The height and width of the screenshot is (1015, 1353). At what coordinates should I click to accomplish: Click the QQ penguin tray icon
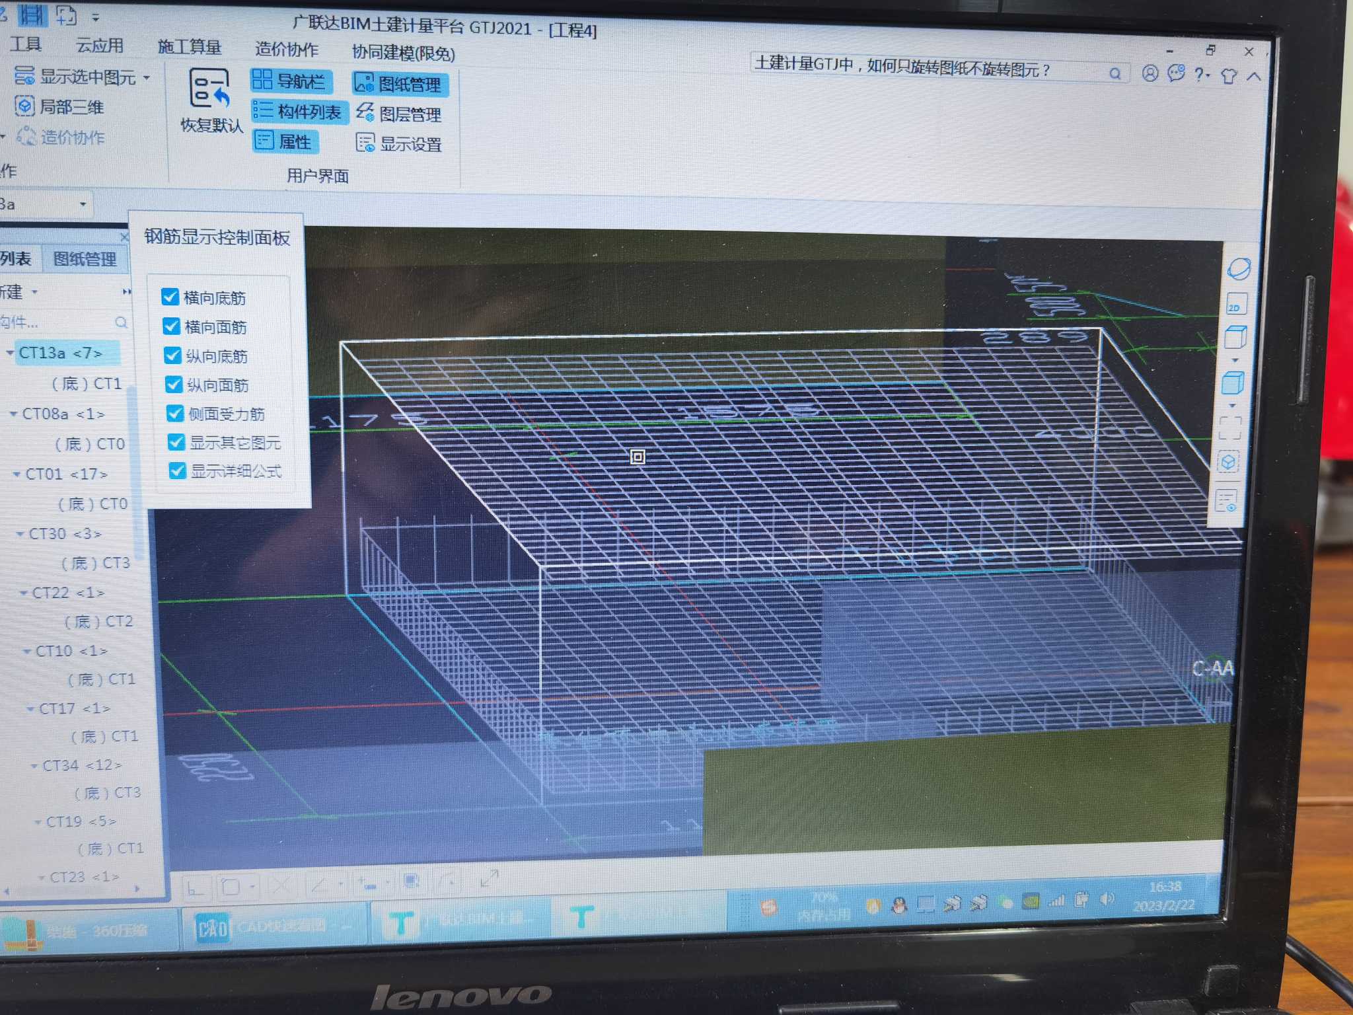[898, 905]
